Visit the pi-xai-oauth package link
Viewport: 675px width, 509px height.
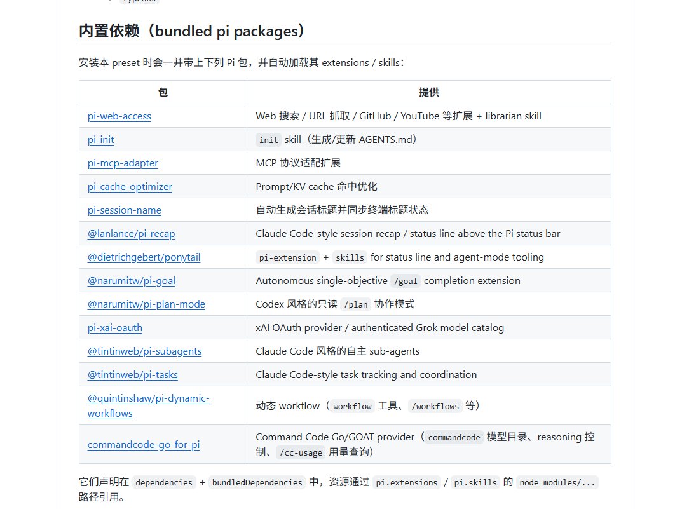115,328
